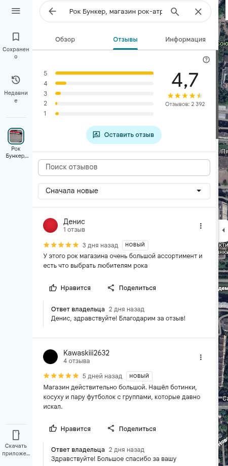Image resolution: width=228 pixels, height=466 pixels.
Task: Click the Рок Бункер search text field
Action: pyautogui.click(x=116, y=12)
